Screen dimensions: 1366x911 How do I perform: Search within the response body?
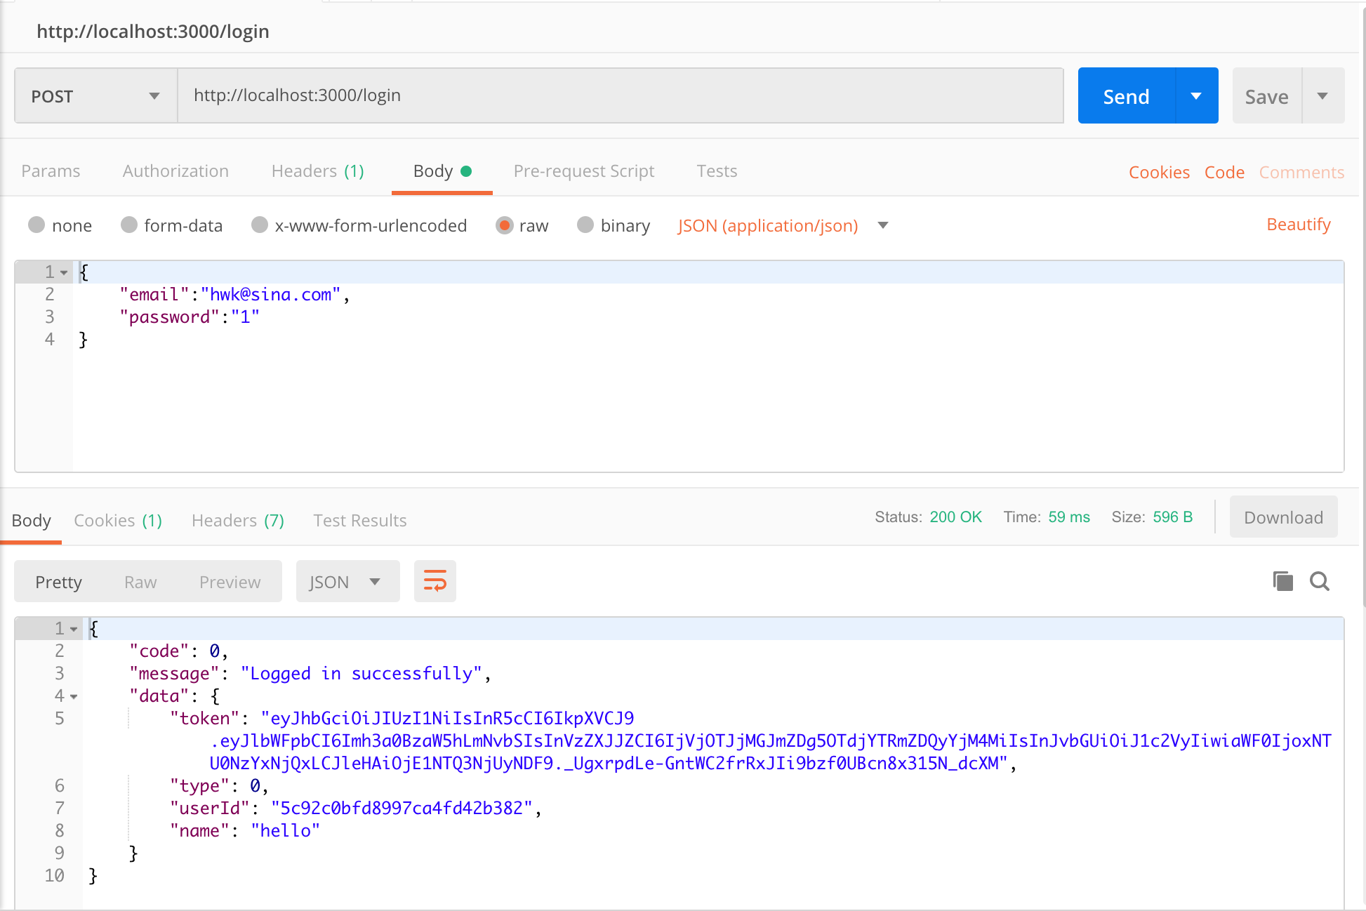(x=1320, y=581)
